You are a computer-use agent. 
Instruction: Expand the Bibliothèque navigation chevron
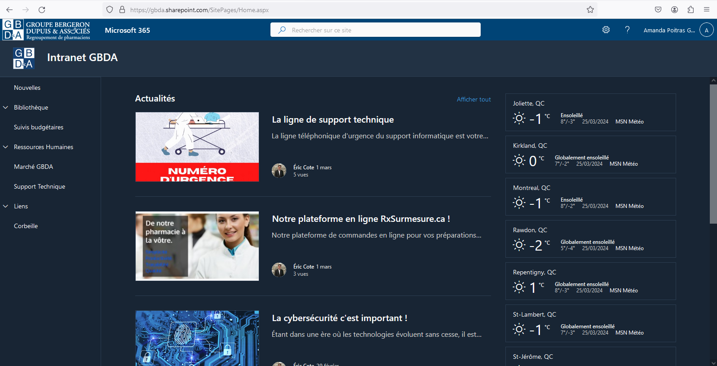tap(6, 107)
